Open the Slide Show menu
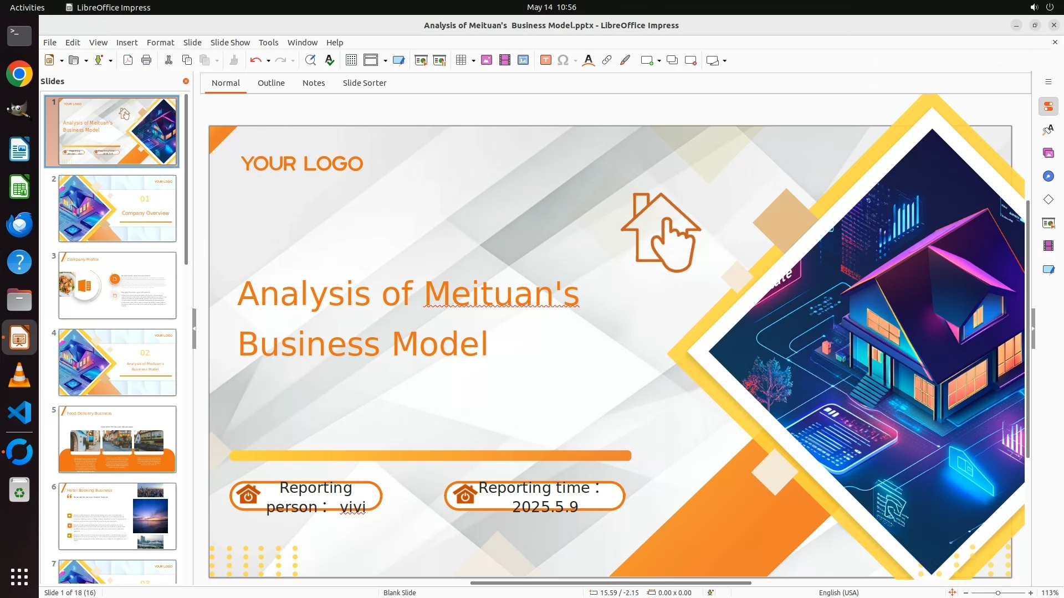 230,42
